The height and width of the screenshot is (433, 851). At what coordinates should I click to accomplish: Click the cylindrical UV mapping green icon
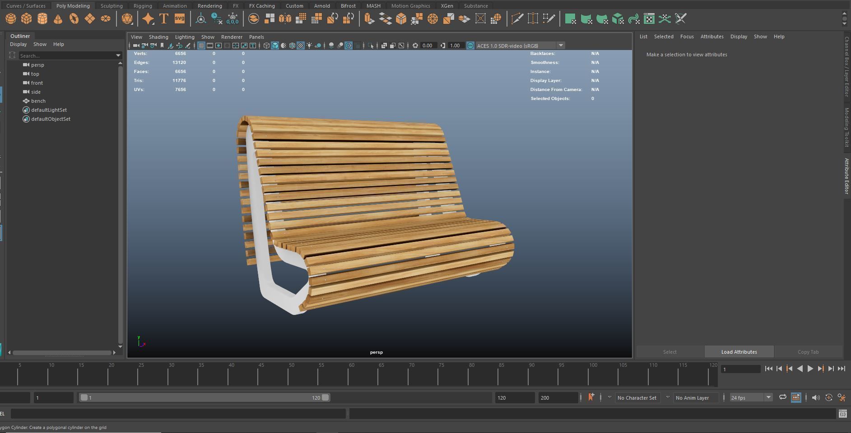586,18
